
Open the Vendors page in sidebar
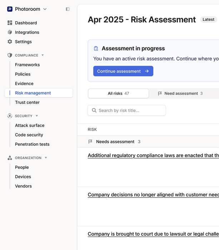23,186
